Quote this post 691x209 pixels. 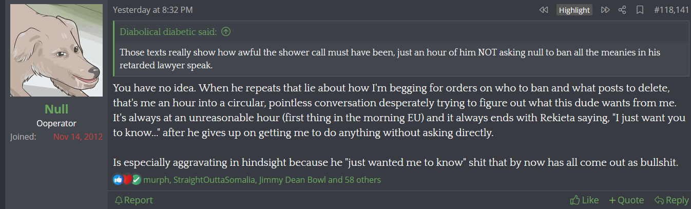click(x=626, y=200)
